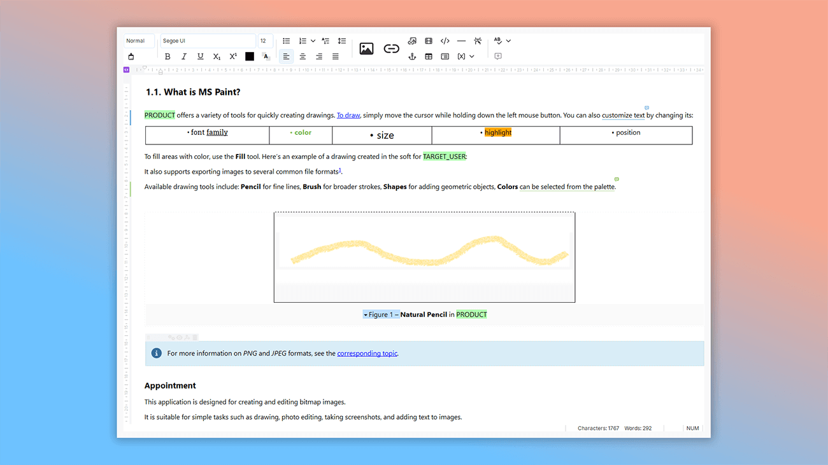Apply justified text alignment
Screen dimensions: 828x465
click(335, 56)
